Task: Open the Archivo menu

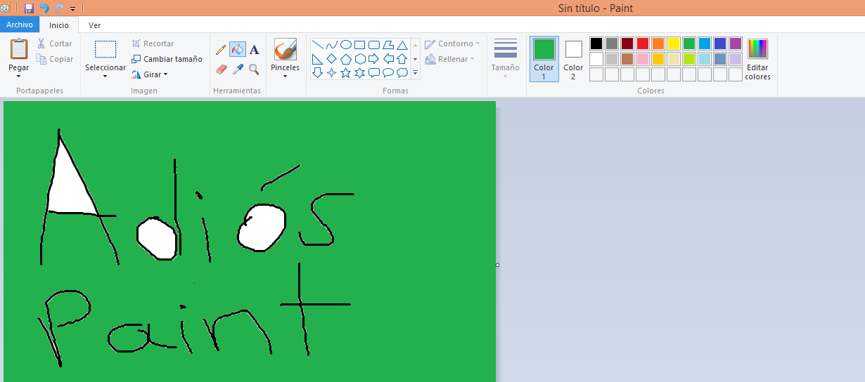Action: click(20, 25)
